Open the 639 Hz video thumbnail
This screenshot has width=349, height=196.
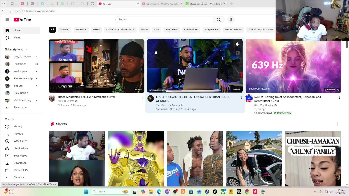[x=293, y=66]
